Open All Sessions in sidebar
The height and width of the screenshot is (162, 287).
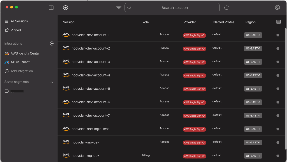coord(19,21)
